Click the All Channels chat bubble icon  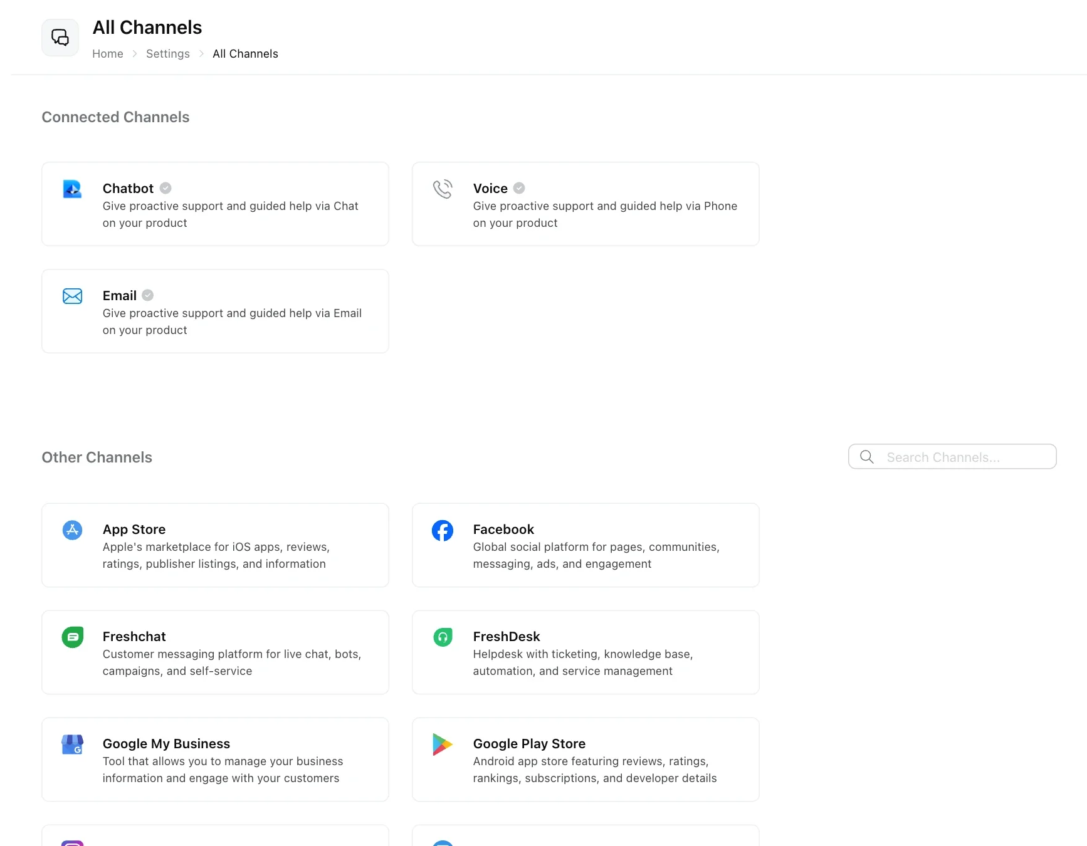click(x=60, y=38)
